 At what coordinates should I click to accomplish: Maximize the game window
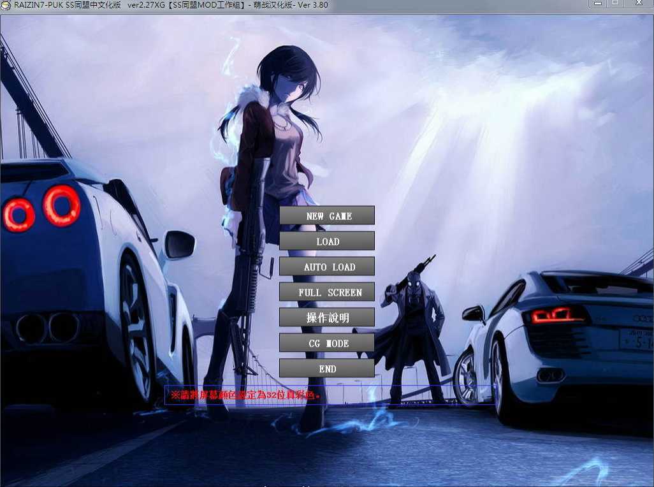[x=615, y=4]
